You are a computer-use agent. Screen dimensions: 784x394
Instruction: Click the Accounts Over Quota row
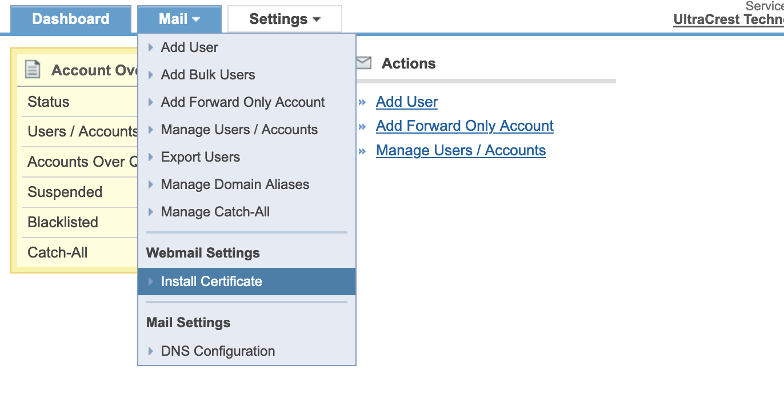click(79, 162)
